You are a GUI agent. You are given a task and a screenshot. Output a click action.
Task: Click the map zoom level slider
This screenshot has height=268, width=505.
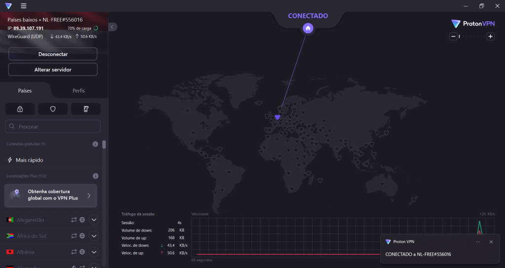[x=472, y=36]
